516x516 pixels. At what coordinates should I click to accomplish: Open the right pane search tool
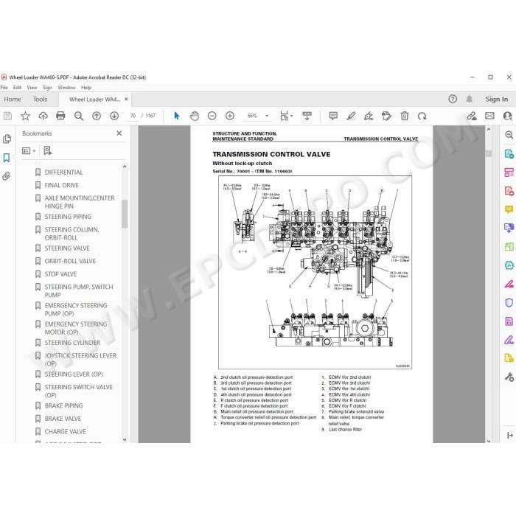[x=509, y=135]
